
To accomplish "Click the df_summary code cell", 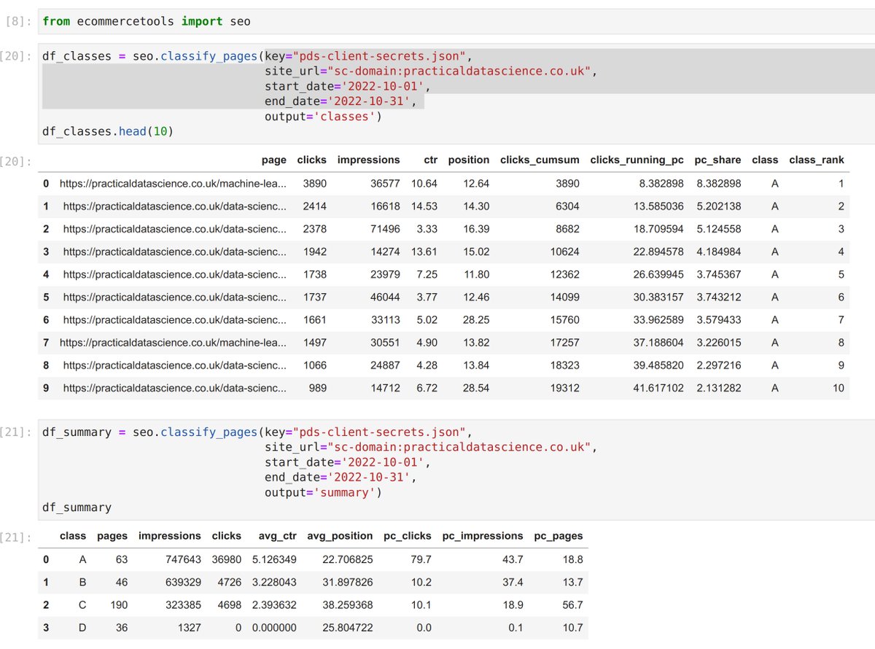I will click(456, 470).
